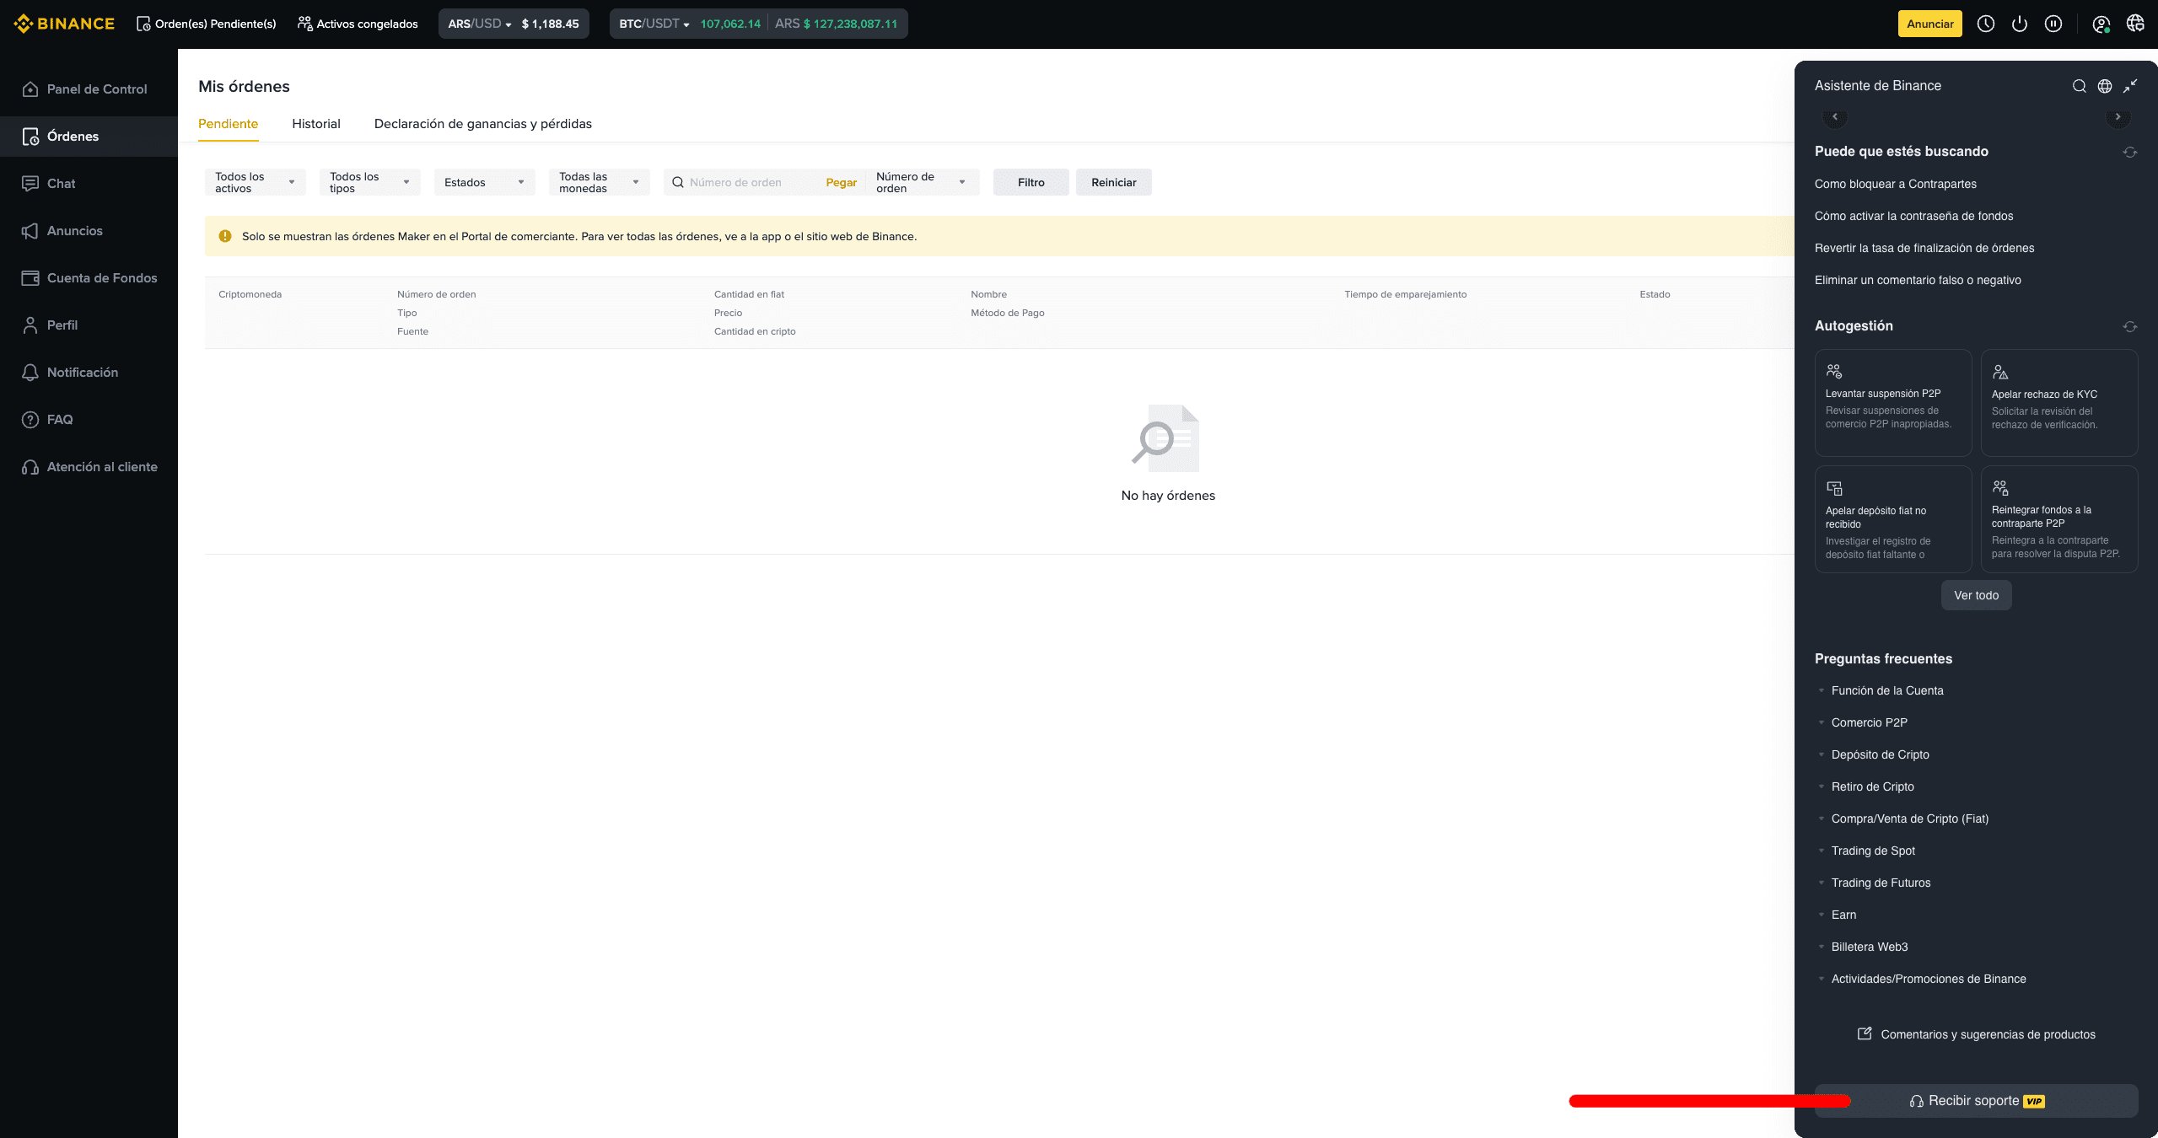Click the clock history icon in the top bar
Image resolution: width=2158 pixels, height=1138 pixels.
(x=1985, y=23)
